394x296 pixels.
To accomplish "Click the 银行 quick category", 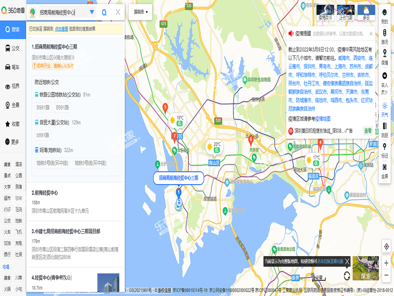I will [x=7, y=254].
